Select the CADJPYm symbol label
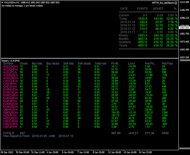The width and height of the screenshot is (190, 155). tap(10, 84)
